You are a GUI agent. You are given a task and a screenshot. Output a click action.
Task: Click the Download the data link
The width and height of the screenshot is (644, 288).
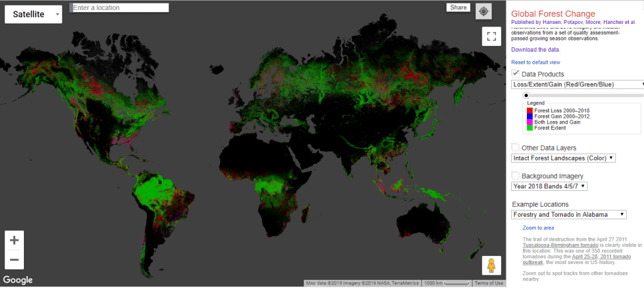(535, 49)
